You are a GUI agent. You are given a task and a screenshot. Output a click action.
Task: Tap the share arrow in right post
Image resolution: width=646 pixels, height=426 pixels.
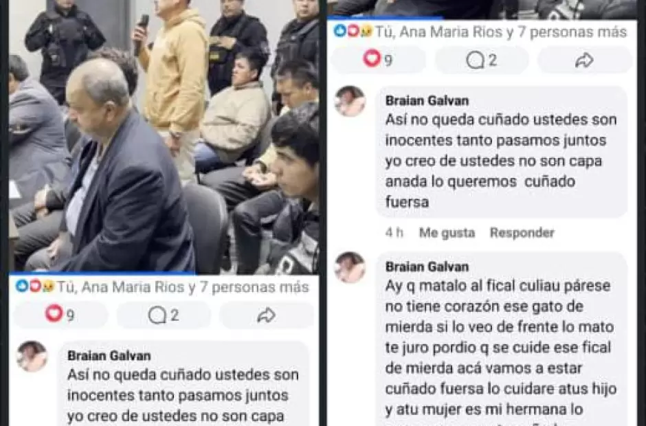(x=584, y=60)
